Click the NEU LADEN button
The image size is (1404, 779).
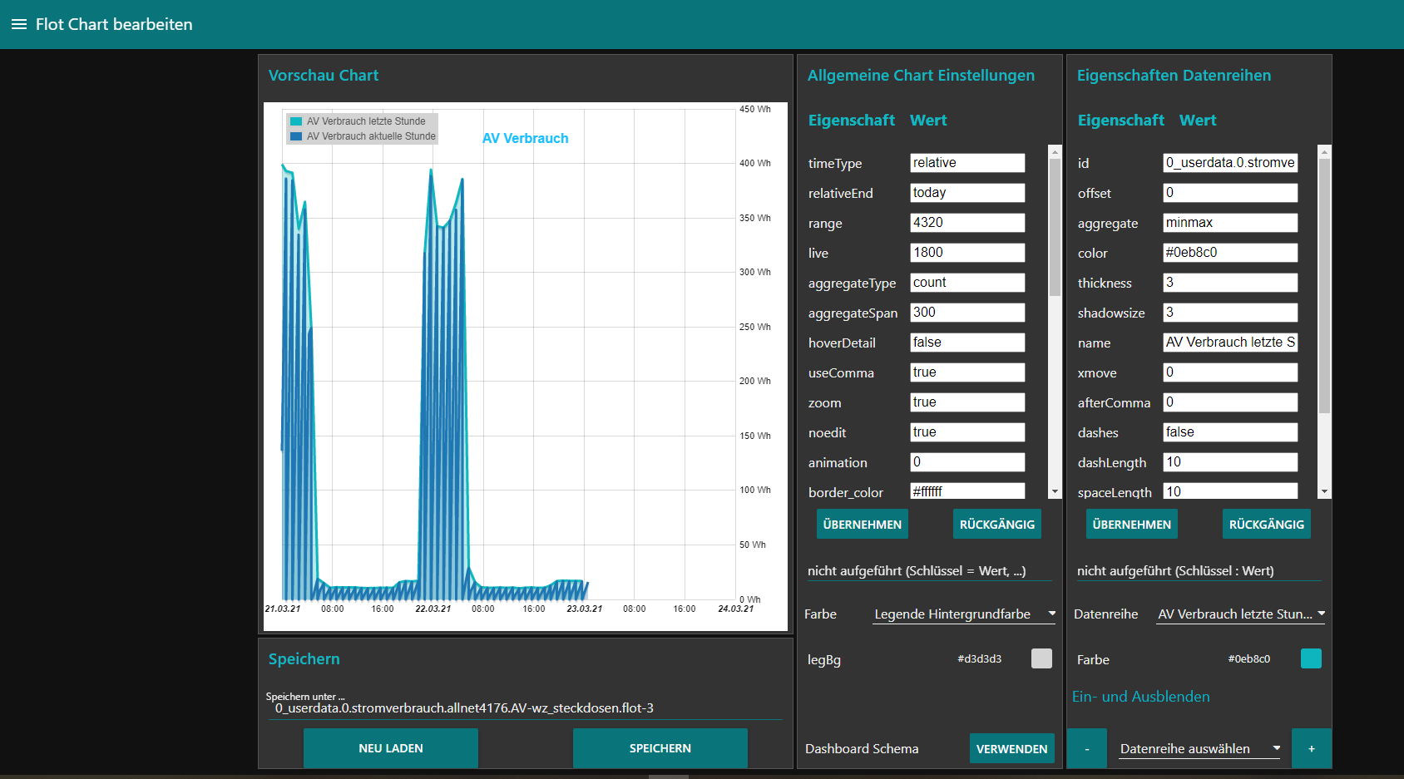coord(391,748)
